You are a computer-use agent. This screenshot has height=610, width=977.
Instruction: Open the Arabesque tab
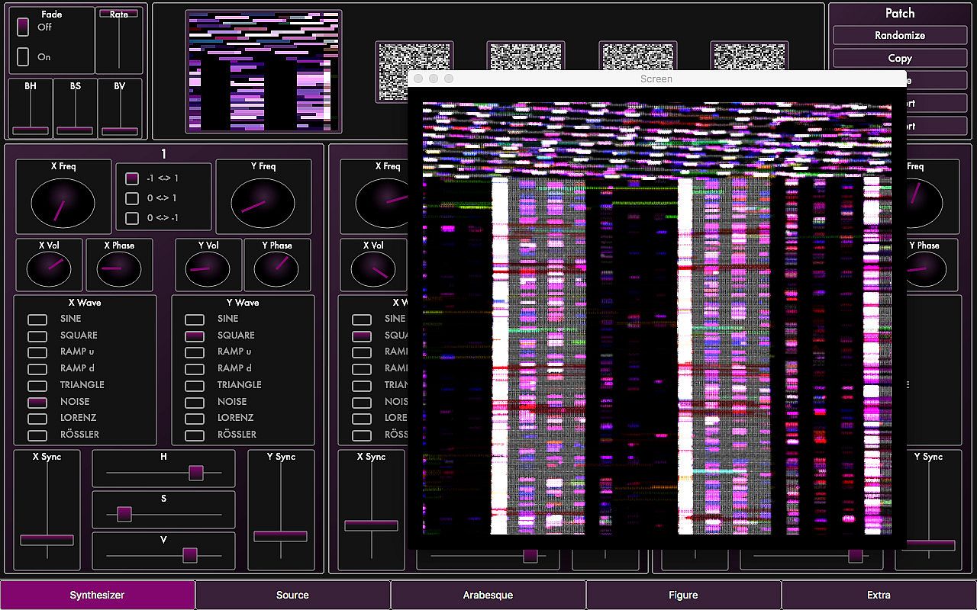tap(488, 595)
